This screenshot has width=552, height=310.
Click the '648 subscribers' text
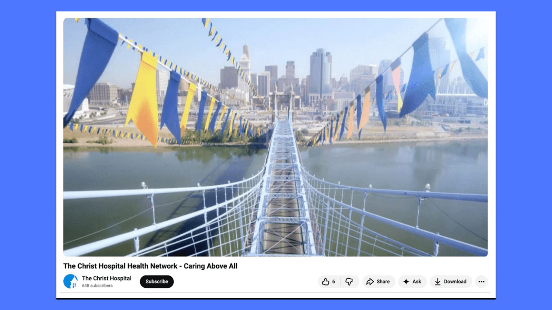(97, 286)
